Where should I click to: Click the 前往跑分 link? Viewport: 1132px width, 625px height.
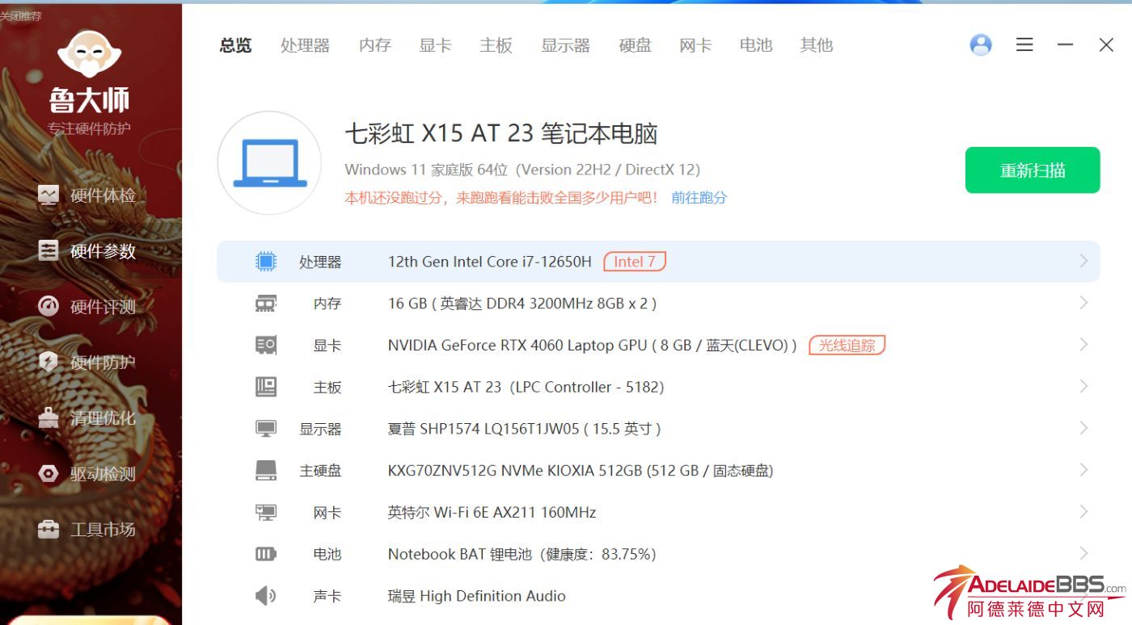coord(699,198)
